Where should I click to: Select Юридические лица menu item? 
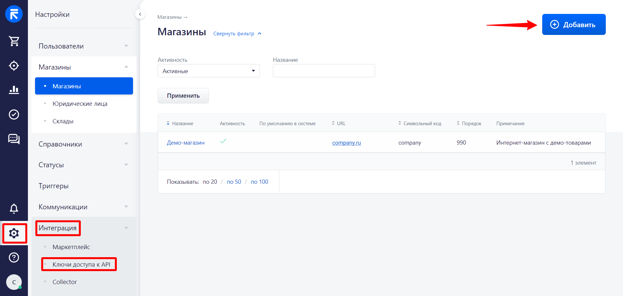[x=80, y=104]
